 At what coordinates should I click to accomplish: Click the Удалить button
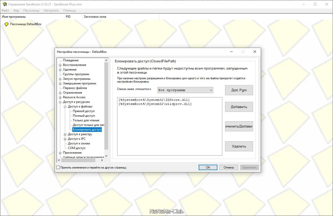[239, 146]
